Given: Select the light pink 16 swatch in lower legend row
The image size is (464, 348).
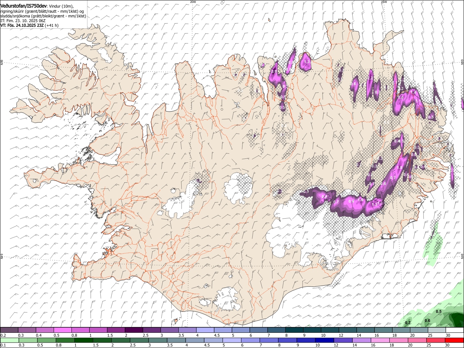Looking at the screenshot, I should 380,340.
